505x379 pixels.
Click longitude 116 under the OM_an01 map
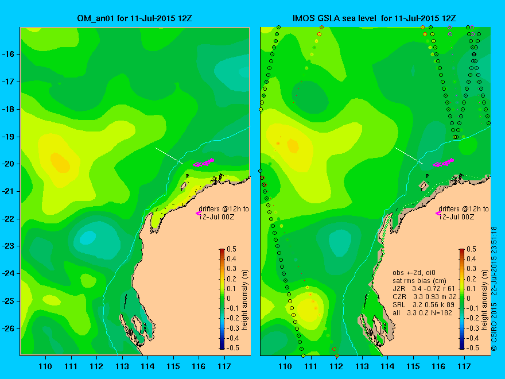199,366
